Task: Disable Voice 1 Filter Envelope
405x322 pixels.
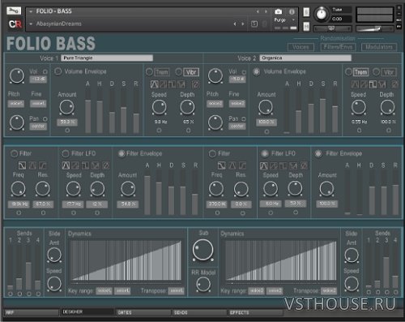Action: point(122,153)
